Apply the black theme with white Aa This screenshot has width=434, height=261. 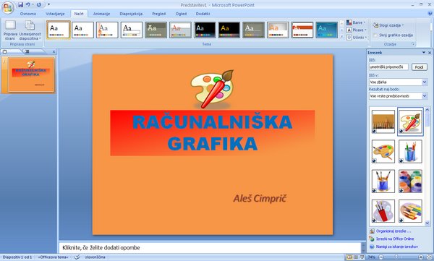[205, 30]
